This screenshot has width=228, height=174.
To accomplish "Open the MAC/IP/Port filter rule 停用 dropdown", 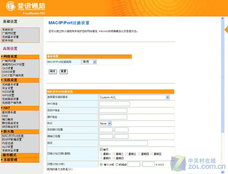I will pyautogui.click(x=89, y=62).
